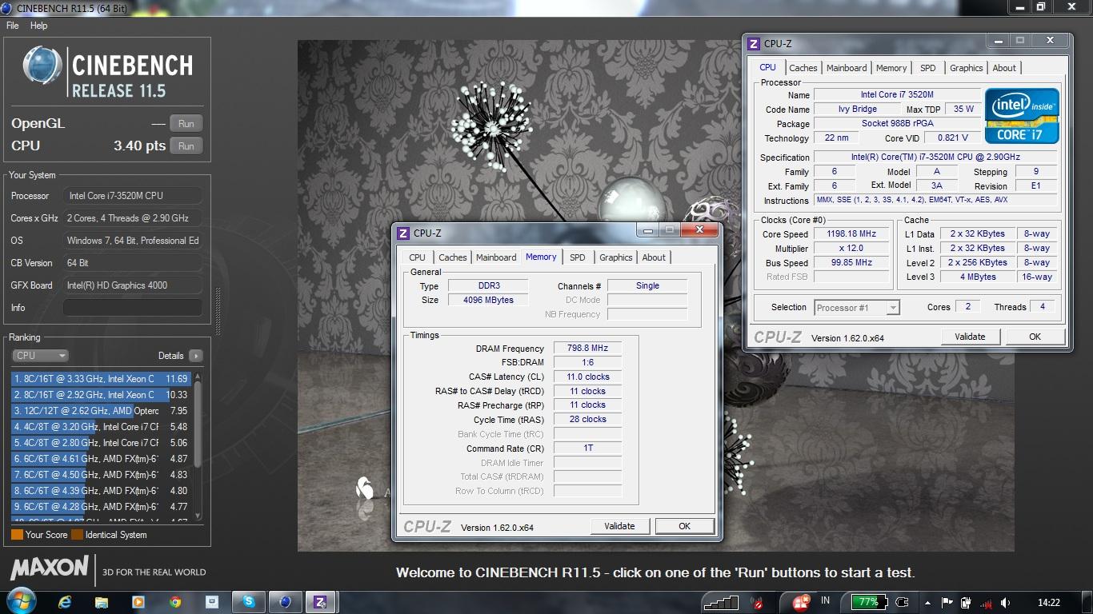Select the Cinebench taskbar button

click(x=286, y=602)
